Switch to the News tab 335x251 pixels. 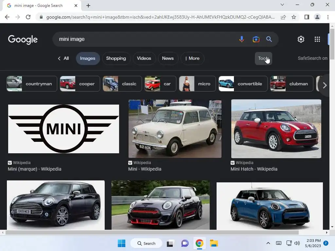point(168,58)
